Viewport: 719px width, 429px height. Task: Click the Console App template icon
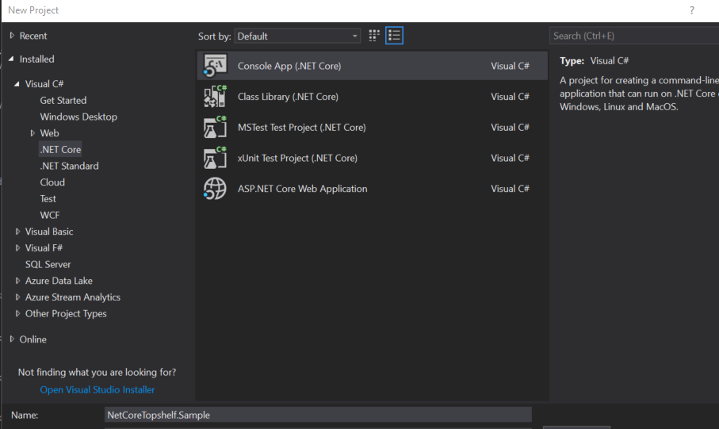pyautogui.click(x=215, y=66)
